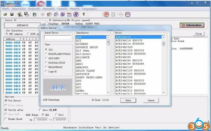This screenshot has height=131, width=211.
Task: Click Device list scroll down arrow
Action: 164,92
